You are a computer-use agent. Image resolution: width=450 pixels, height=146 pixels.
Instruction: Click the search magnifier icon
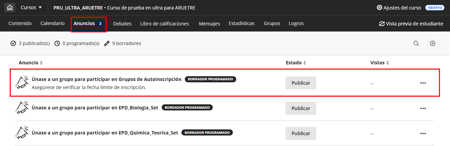tap(416, 43)
